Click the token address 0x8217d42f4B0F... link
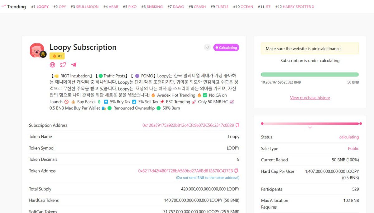This screenshot has width=374, height=213. click(x=185, y=171)
